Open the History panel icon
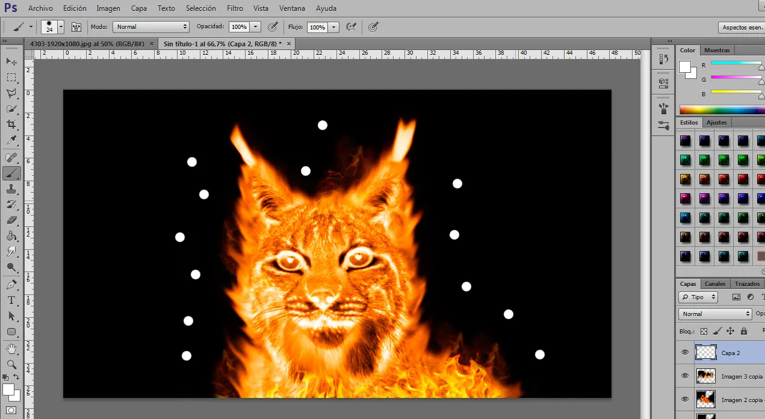 pyautogui.click(x=664, y=59)
